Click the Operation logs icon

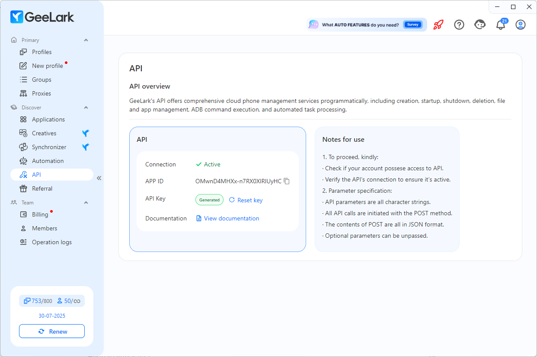click(23, 242)
